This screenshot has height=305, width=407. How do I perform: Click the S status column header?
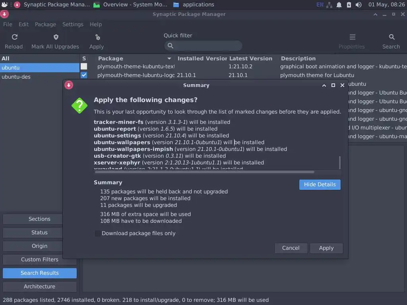(84, 59)
